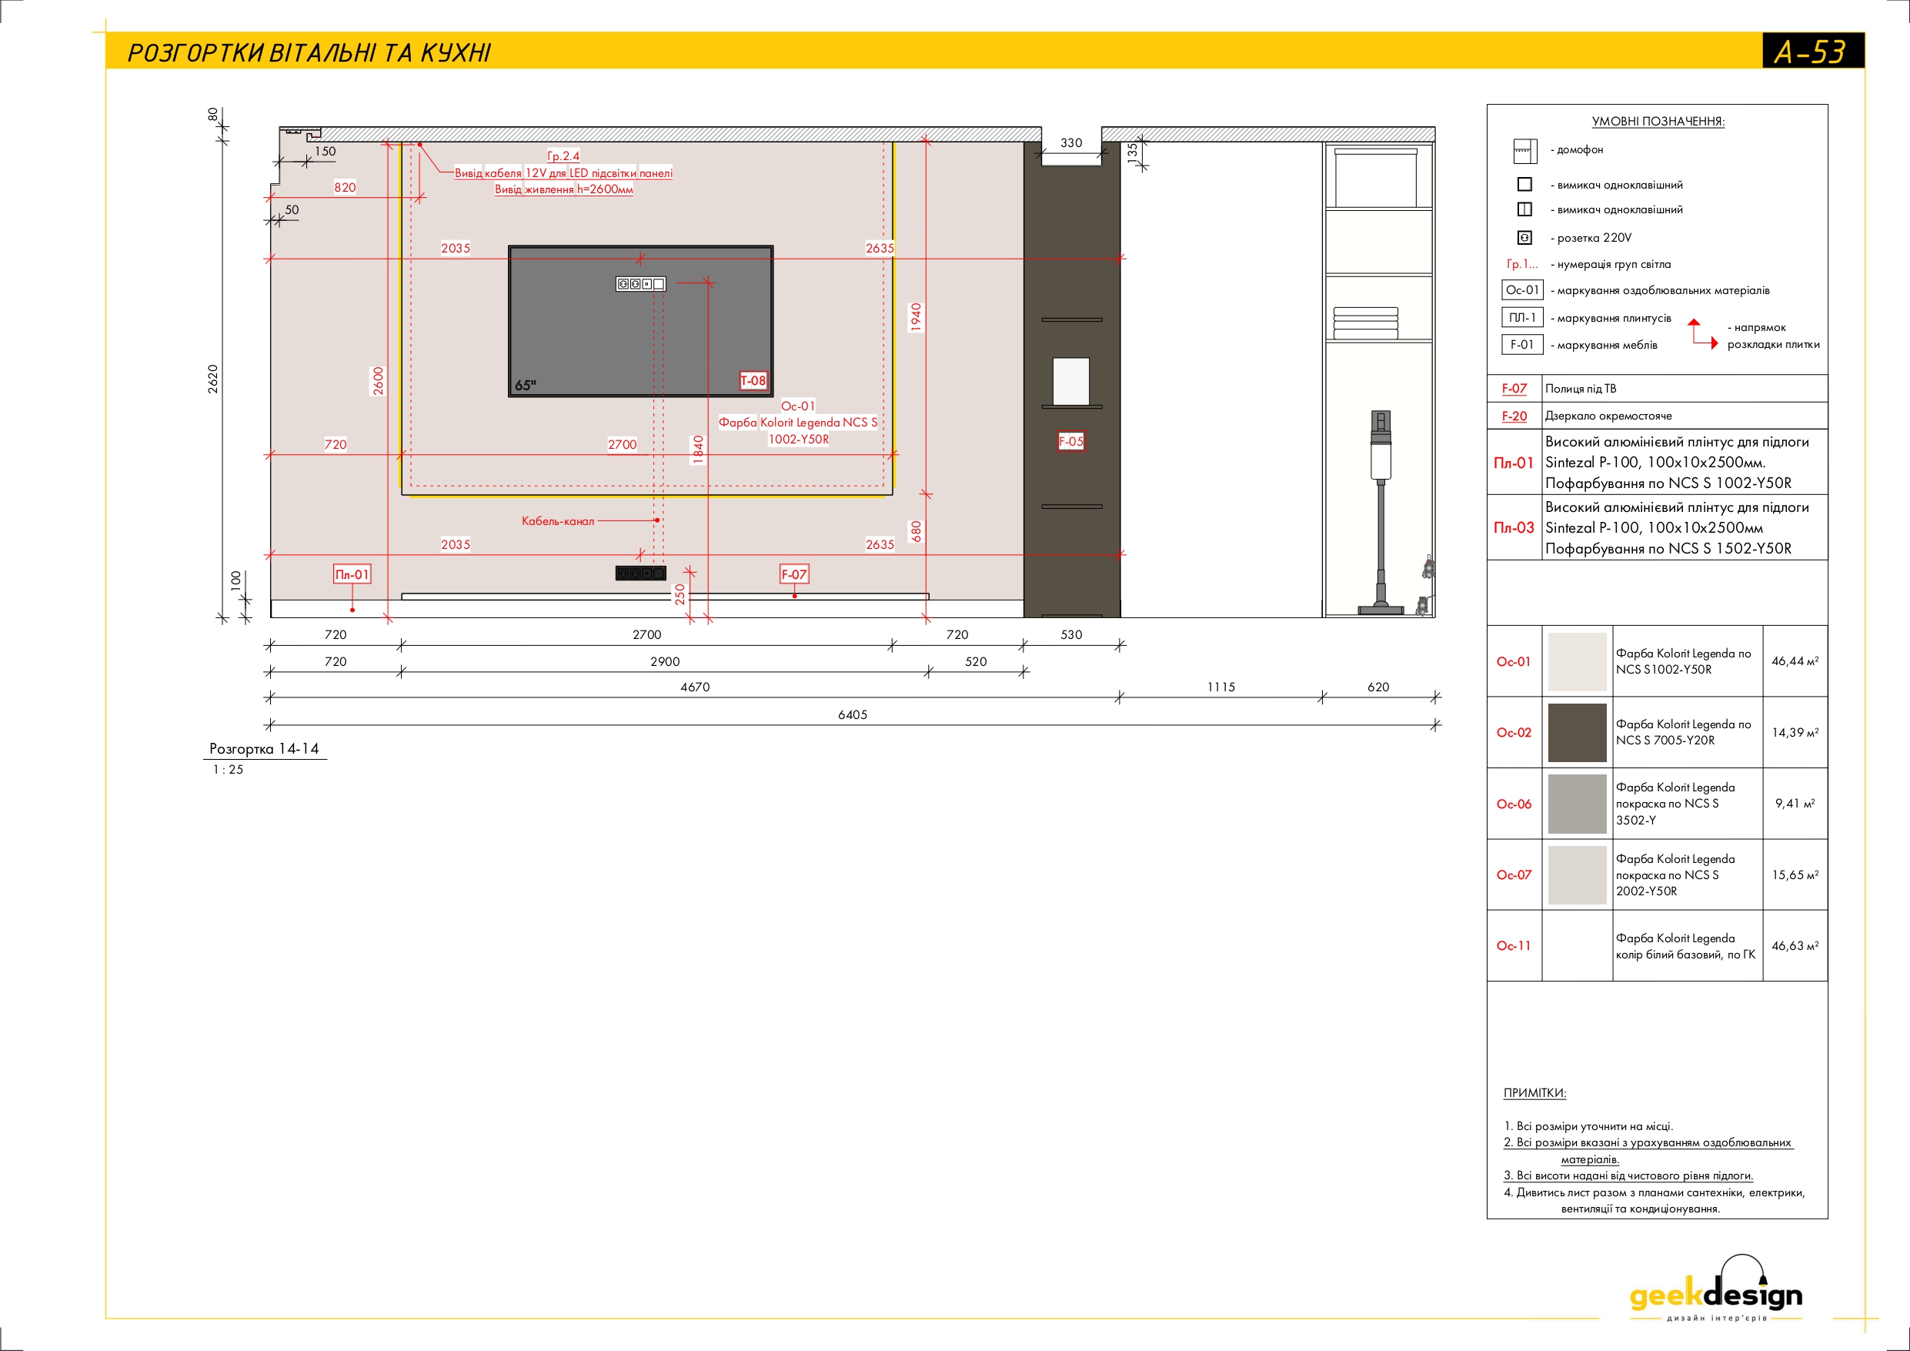Click the area value 14,39 м²
Viewport: 1910px width, 1351px height.
[1795, 733]
